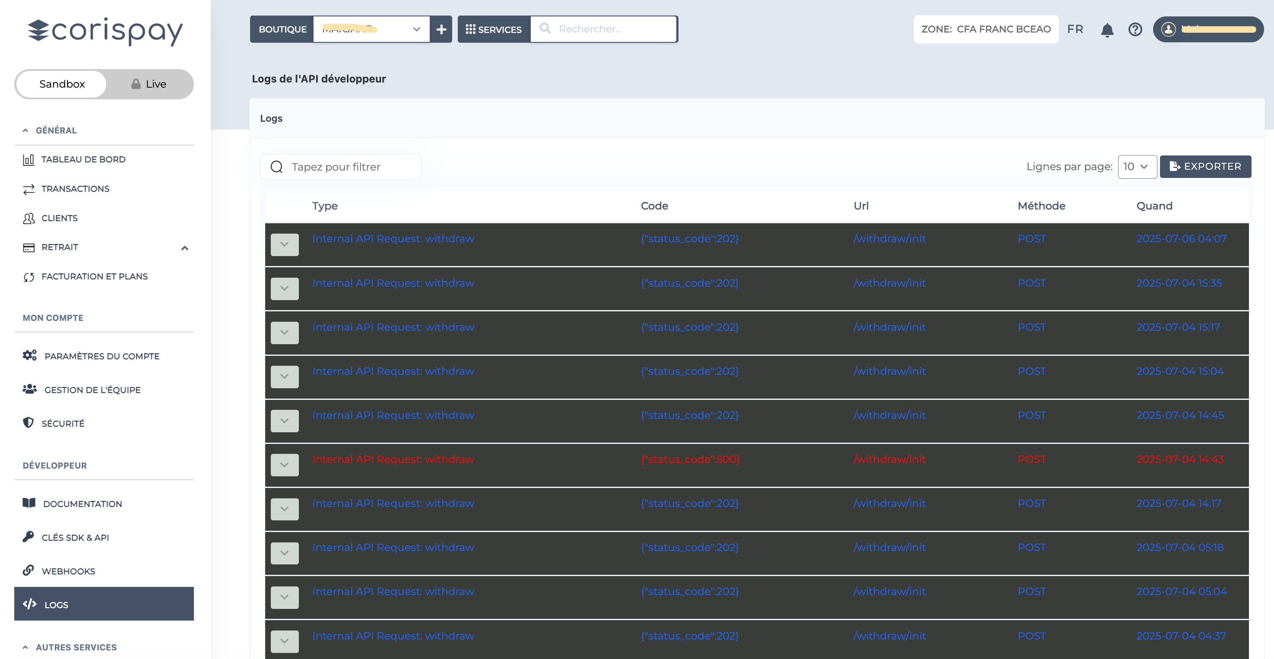Switch language via FR selector
This screenshot has height=659, width=1274.
[x=1074, y=29]
